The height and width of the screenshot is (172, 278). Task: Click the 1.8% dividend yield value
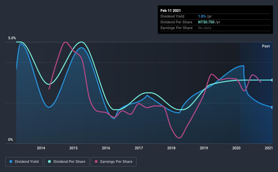click(202, 16)
